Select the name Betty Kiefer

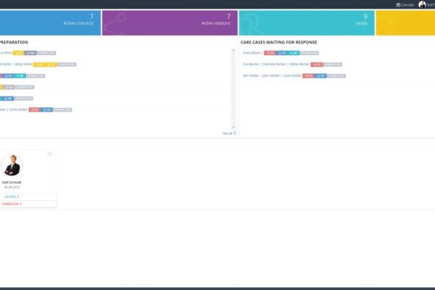click(24, 64)
